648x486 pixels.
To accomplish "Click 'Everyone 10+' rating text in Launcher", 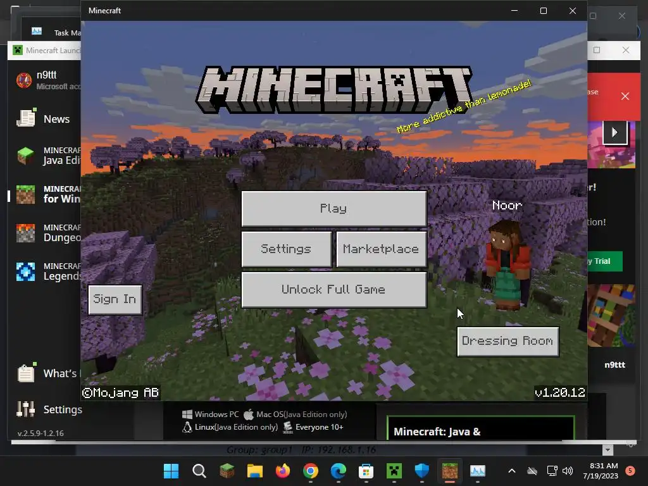I will click(x=319, y=427).
